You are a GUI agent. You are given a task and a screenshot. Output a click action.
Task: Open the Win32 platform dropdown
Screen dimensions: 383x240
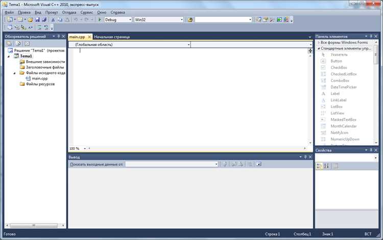tap(159, 20)
